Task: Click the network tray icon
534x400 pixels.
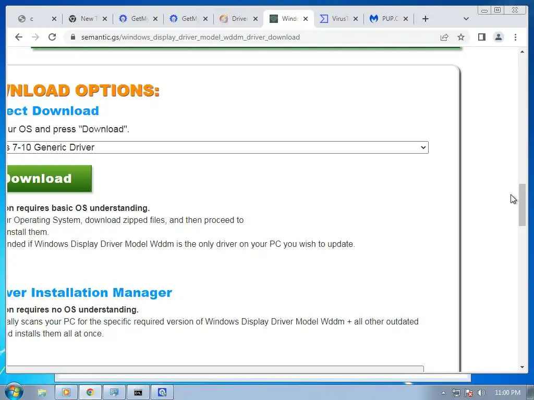Action: click(x=456, y=393)
